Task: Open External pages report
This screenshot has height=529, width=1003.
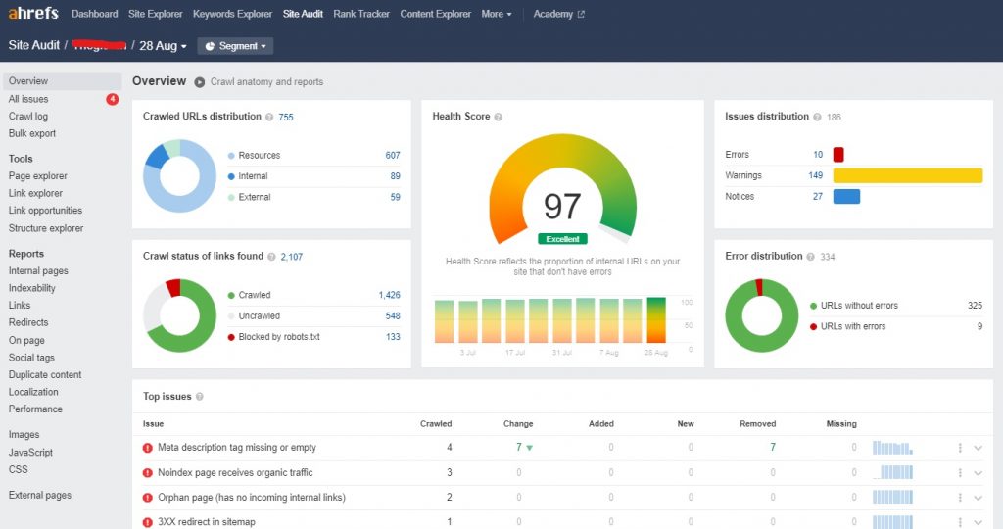Action: point(39,495)
